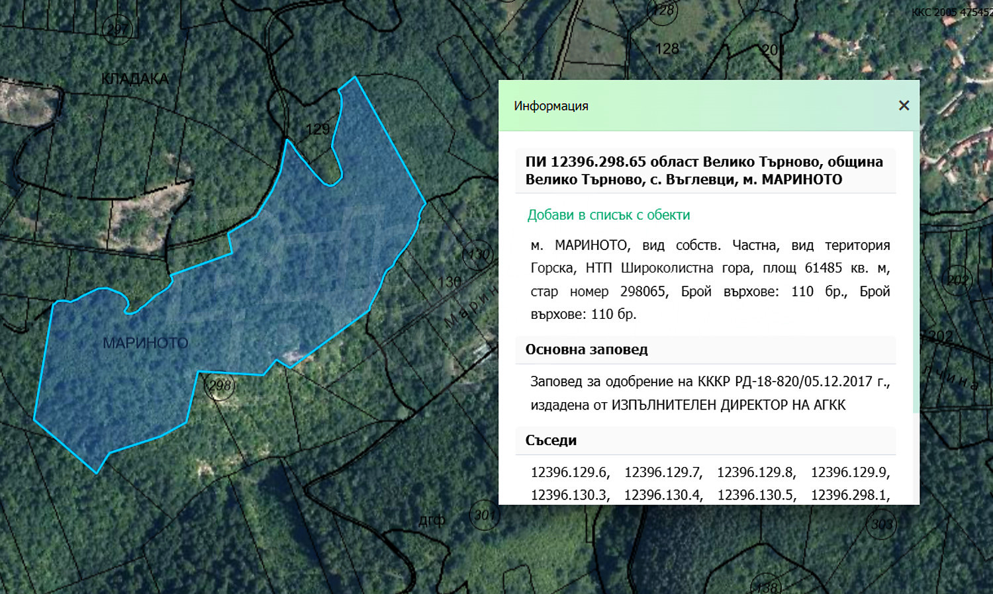Open neighbor parcel 12396.129.6
The width and height of the screenshot is (993, 594).
click(x=569, y=472)
